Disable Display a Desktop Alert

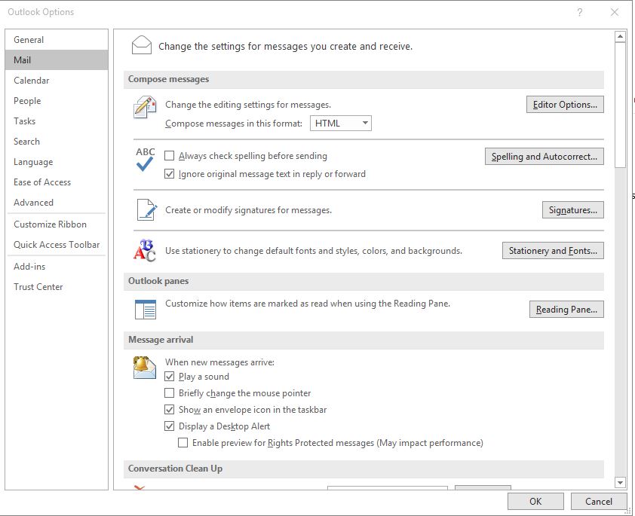(x=169, y=426)
